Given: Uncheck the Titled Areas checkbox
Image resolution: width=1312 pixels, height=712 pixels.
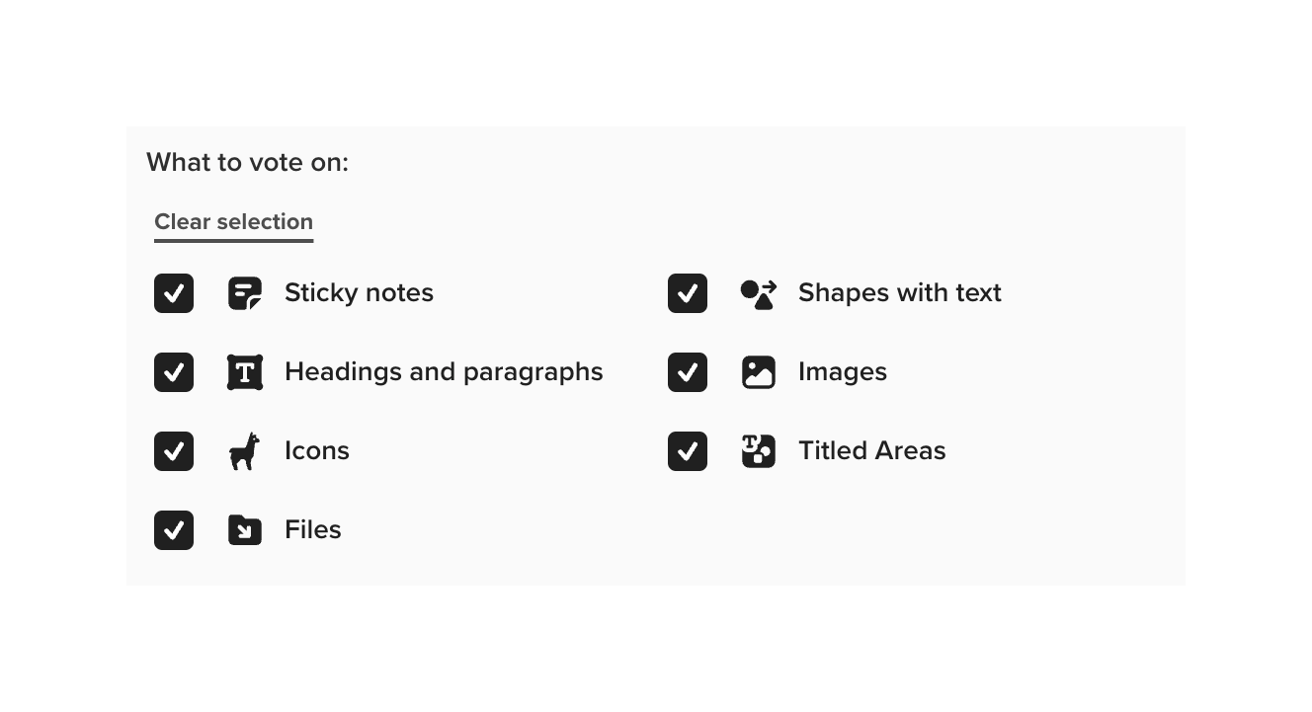Looking at the screenshot, I should (x=687, y=451).
